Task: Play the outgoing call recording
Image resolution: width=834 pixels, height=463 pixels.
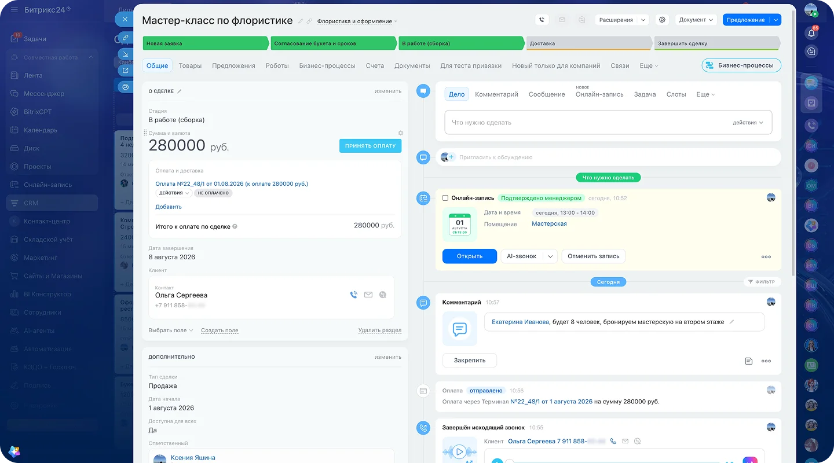Action: coord(459,452)
